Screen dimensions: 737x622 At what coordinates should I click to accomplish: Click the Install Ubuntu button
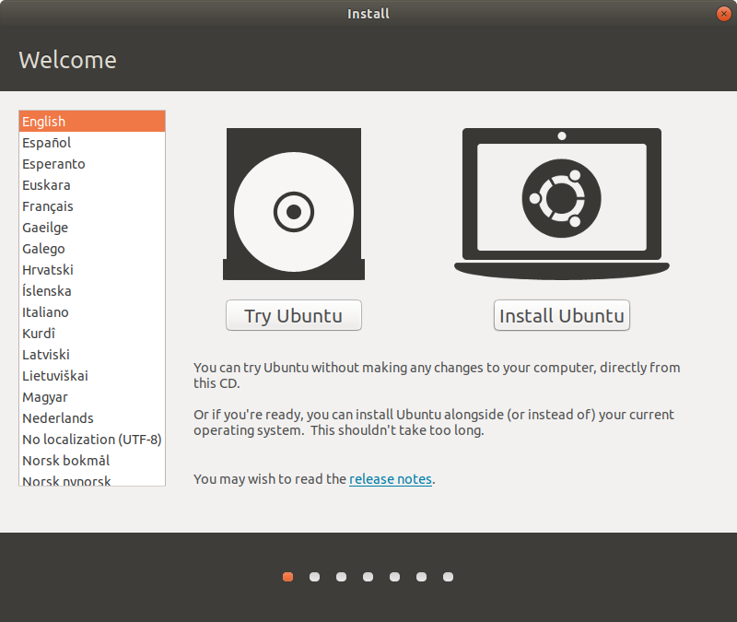[x=562, y=315]
